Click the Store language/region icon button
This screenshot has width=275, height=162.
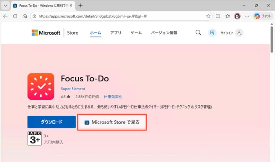[212, 33]
